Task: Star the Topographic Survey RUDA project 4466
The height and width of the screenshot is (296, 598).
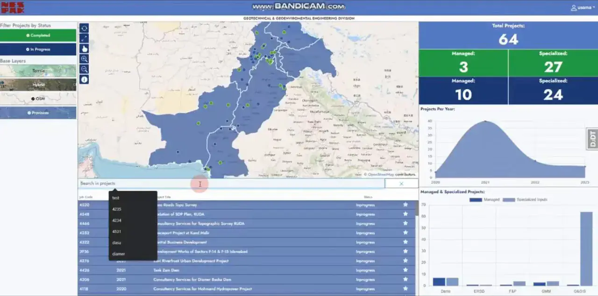Action: tap(406, 223)
